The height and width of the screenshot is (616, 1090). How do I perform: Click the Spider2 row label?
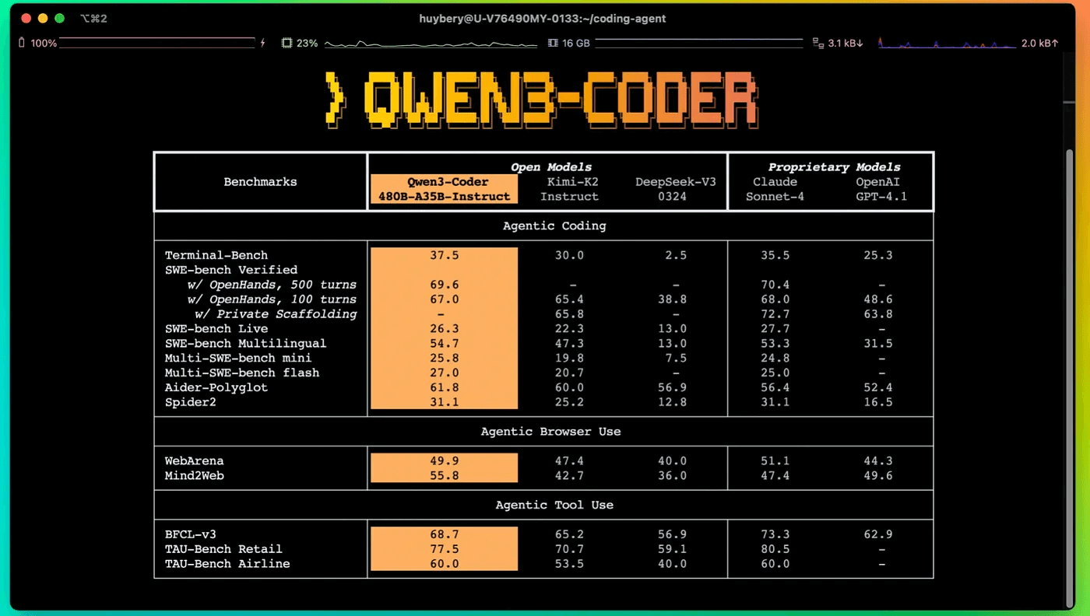191,402
